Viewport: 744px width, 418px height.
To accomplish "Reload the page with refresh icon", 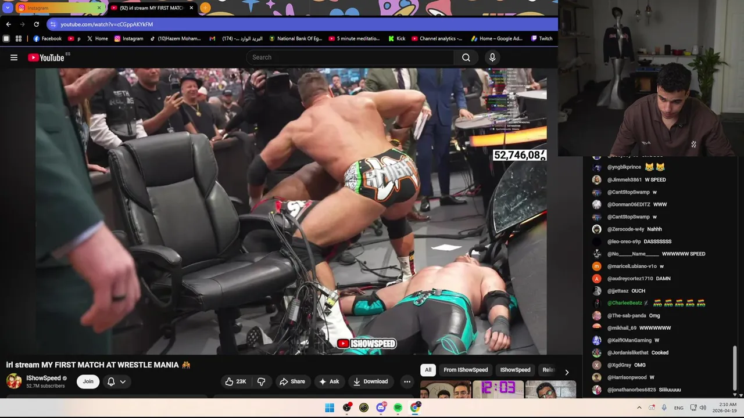I will coord(36,24).
